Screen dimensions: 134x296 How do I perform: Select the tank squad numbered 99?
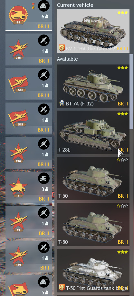click(28, 15)
